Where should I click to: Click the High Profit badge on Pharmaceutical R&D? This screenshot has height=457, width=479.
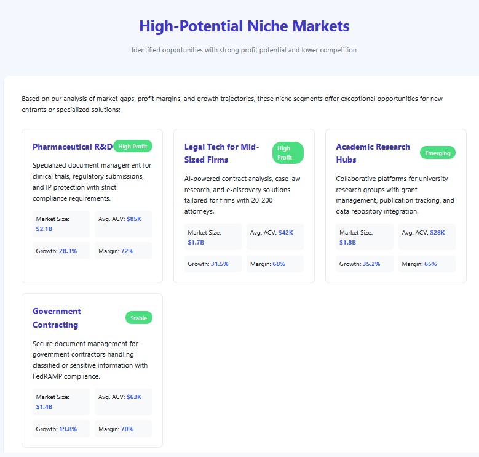(x=132, y=147)
